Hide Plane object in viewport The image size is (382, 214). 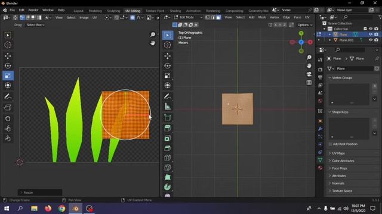[371, 34]
